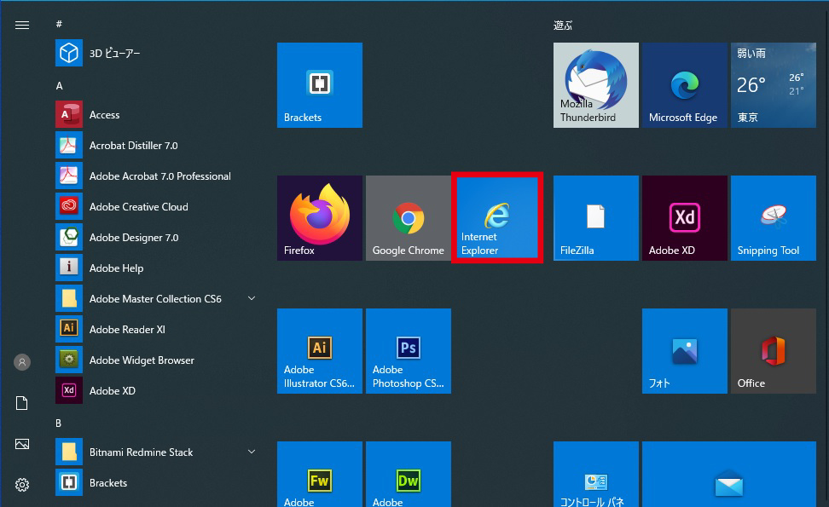Open the Snipping Tool
Screen dimensions: 829x507
[x=773, y=217]
